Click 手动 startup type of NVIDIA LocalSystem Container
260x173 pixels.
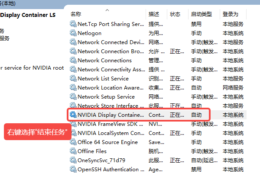[x=196, y=133]
